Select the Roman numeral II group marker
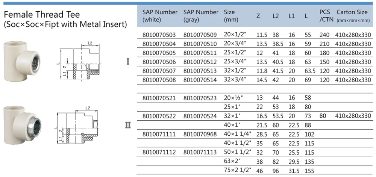376x177 pixels. [128, 124]
